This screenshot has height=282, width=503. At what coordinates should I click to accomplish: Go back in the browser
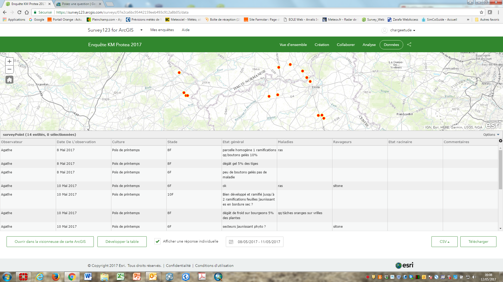click(5, 12)
